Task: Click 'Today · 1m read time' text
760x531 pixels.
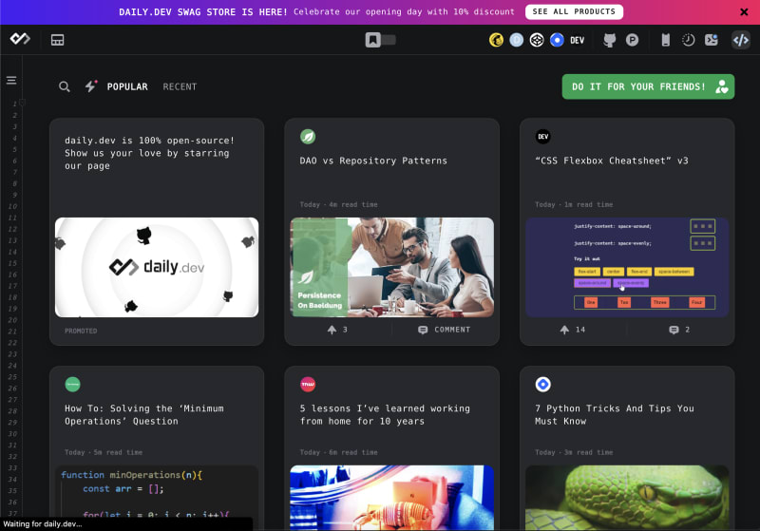Action: point(574,204)
